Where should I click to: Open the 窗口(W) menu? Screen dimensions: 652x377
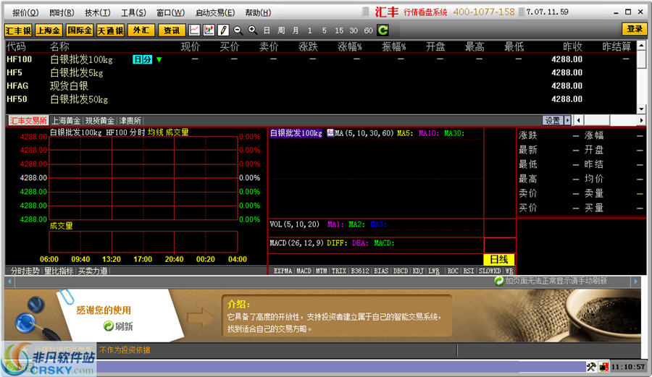[x=170, y=12]
